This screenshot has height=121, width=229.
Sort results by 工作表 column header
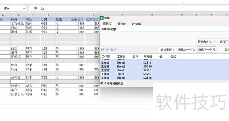(121, 57)
